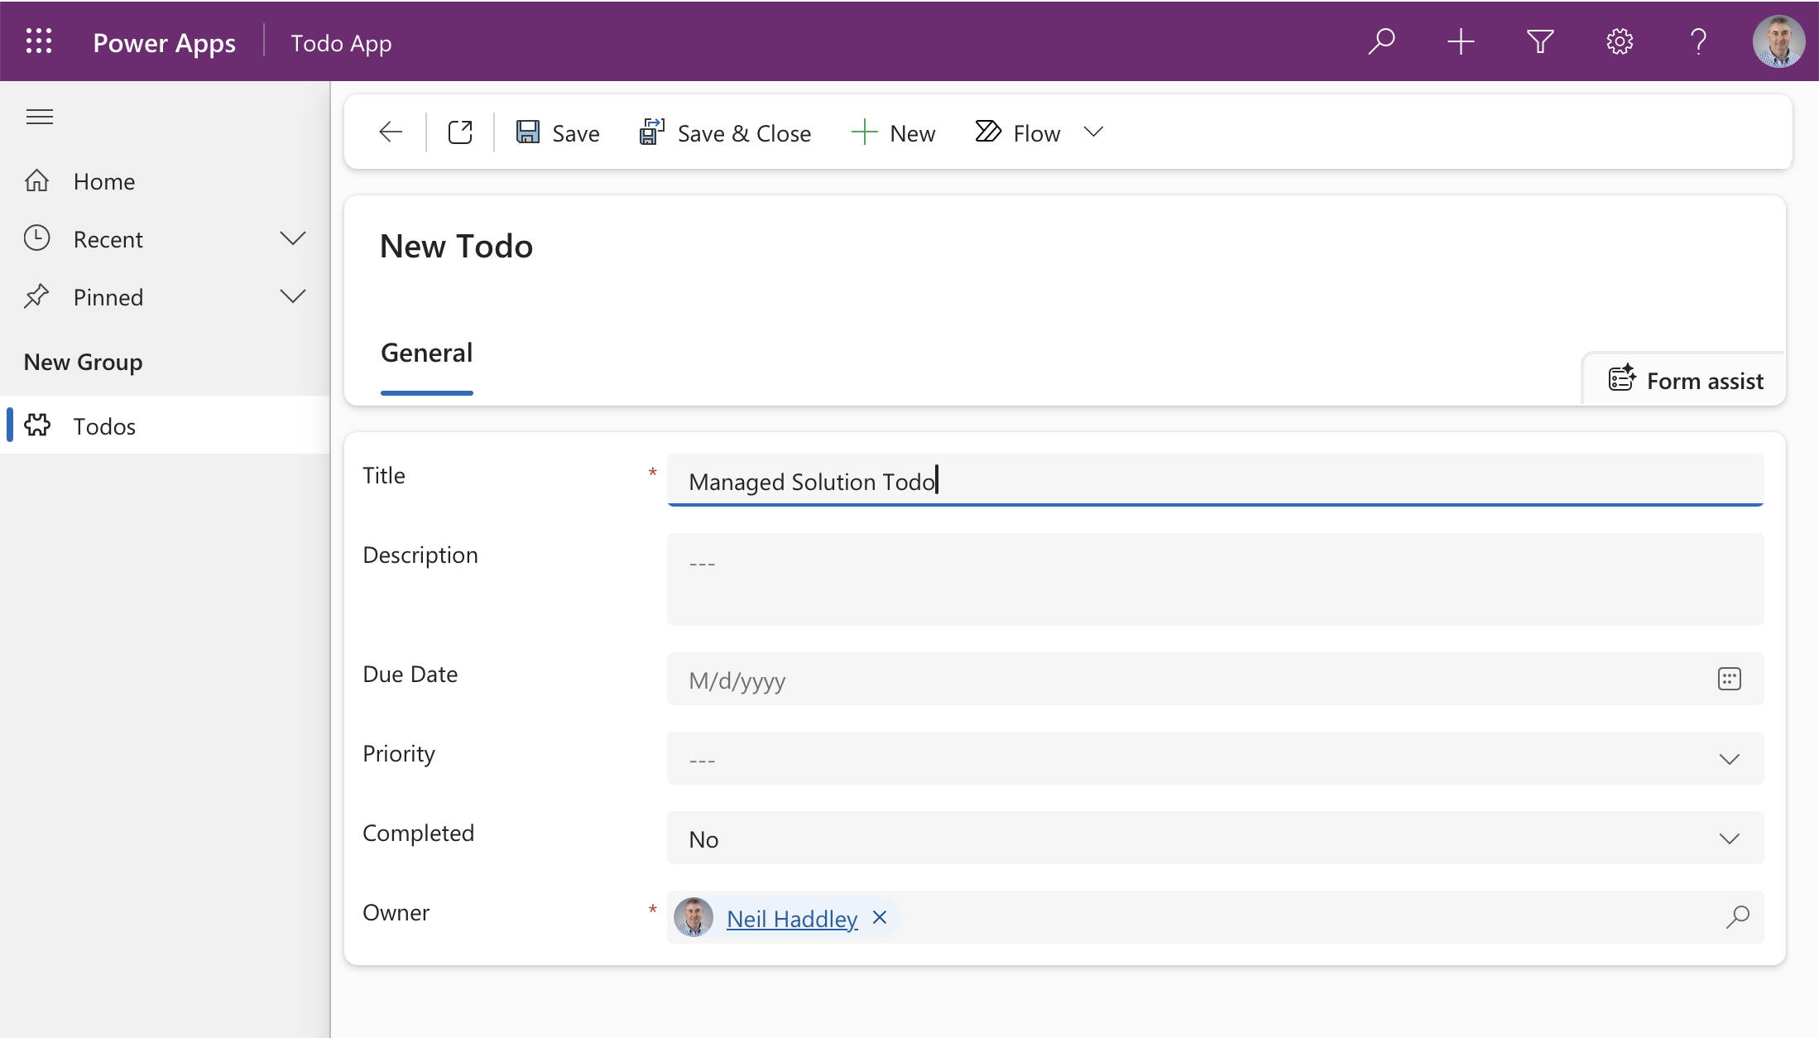Open the help question mark icon
The width and height of the screenshot is (1819, 1038).
pos(1698,41)
